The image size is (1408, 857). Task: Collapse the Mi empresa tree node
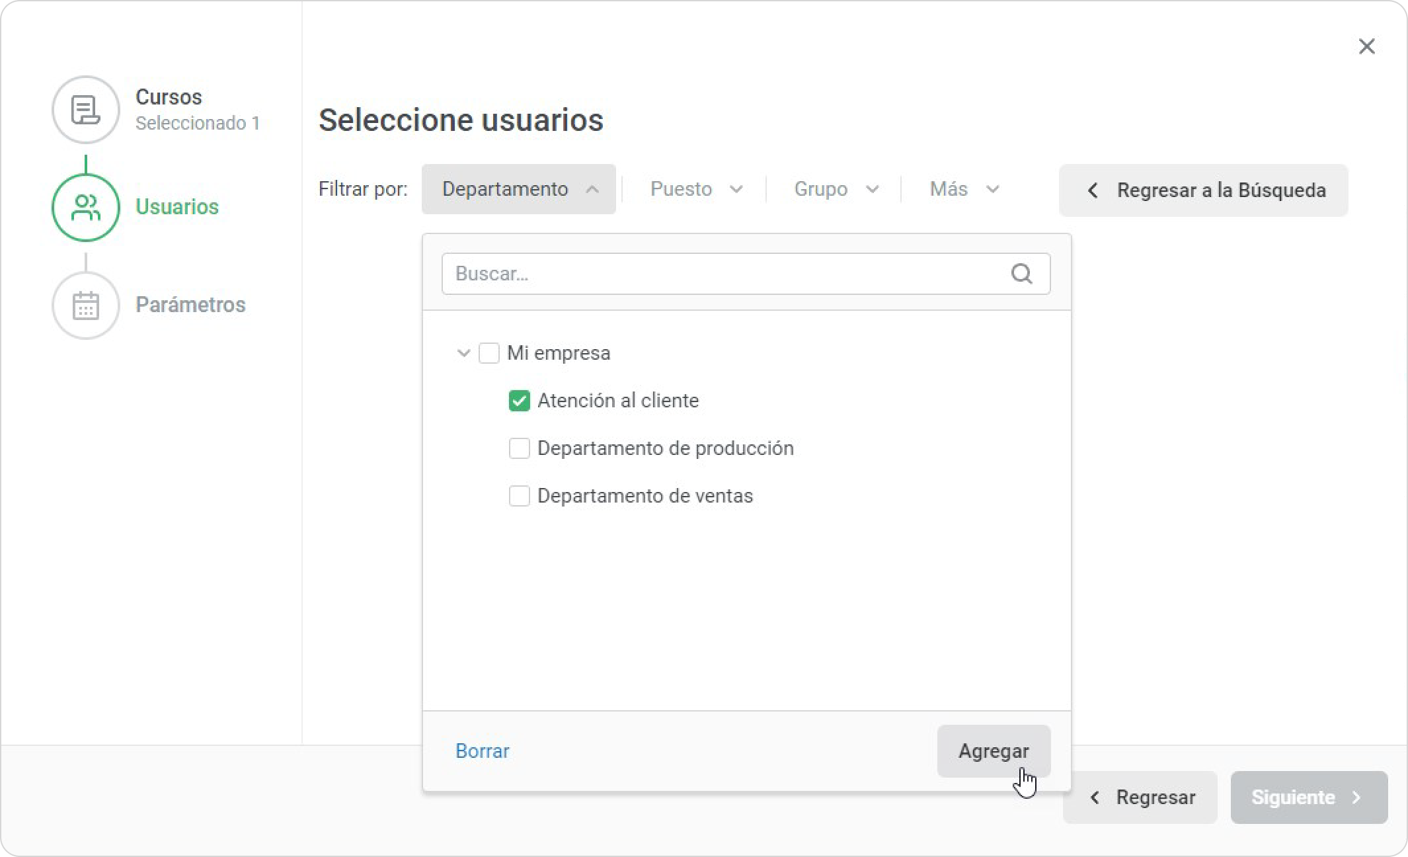point(463,353)
